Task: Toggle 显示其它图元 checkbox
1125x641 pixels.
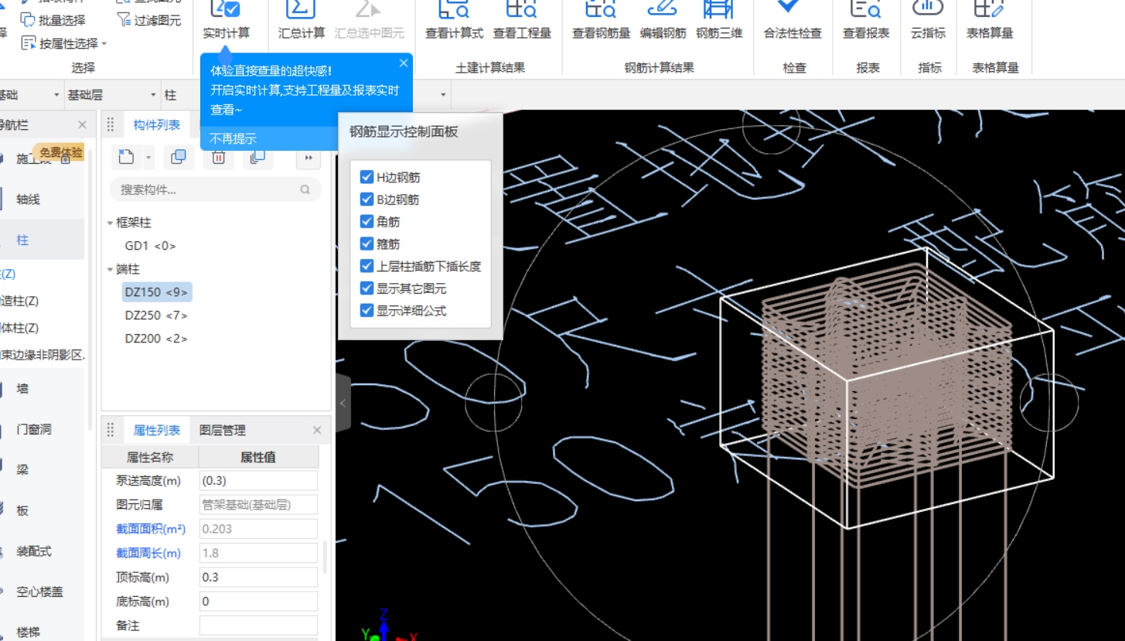Action: [x=367, y=288]
